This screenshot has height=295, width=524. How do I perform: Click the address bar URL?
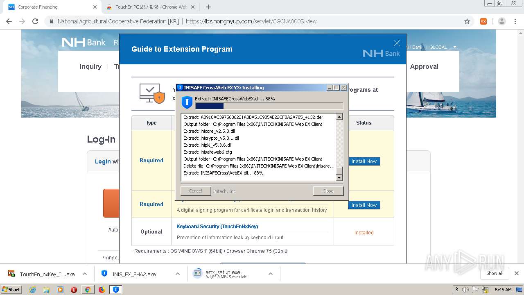click(251, 21)
